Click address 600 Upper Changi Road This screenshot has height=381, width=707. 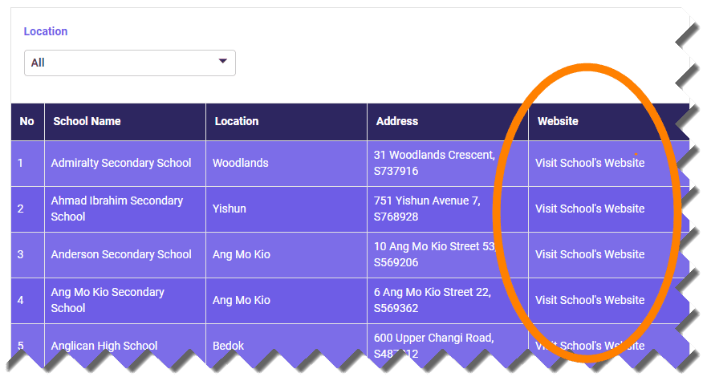[x=448, y=346]
